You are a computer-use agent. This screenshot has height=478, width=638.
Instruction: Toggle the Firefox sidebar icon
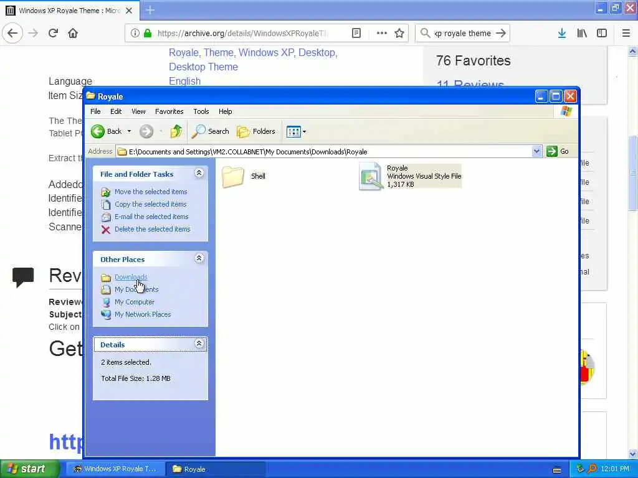pos(602,34)
